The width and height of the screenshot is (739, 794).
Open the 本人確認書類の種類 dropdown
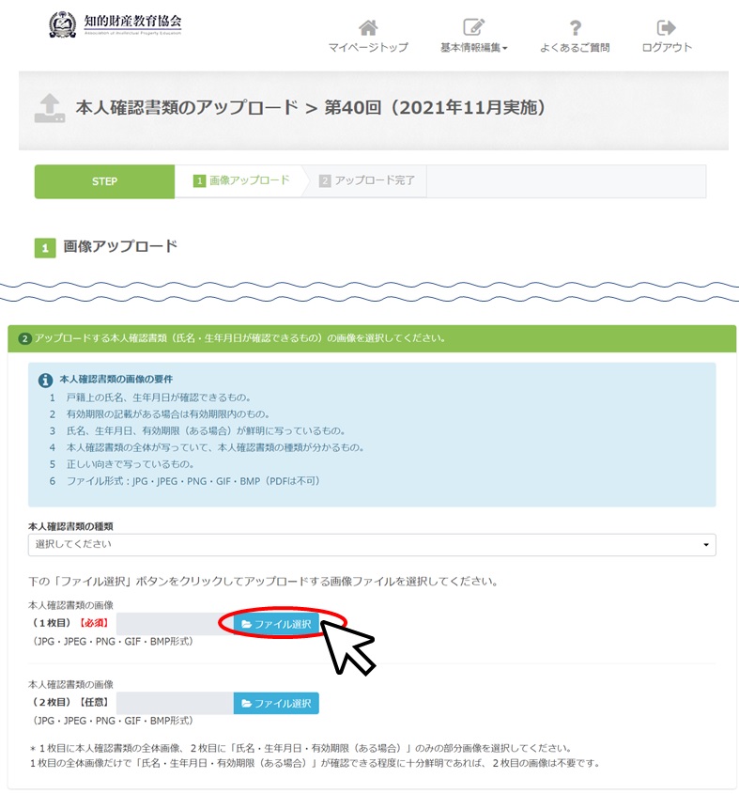coord(371,545)
